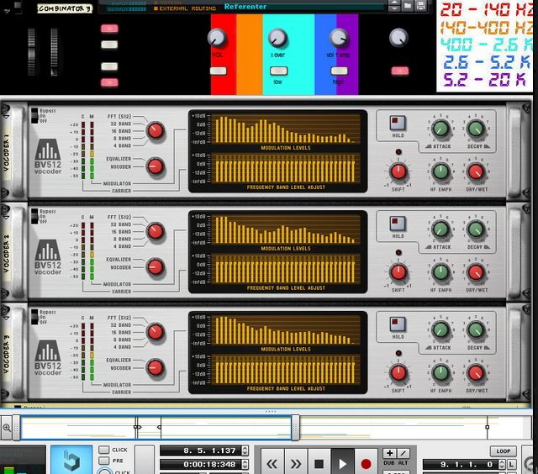Image resolution: width=538 pixels, height=474 pixels.
Task: Click the VOL knob on Combinator
Action: [217, 38]
